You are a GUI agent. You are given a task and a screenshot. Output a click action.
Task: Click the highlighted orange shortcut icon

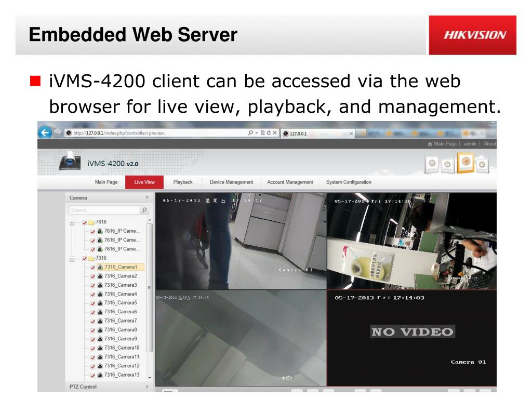[x=465, y=163]
